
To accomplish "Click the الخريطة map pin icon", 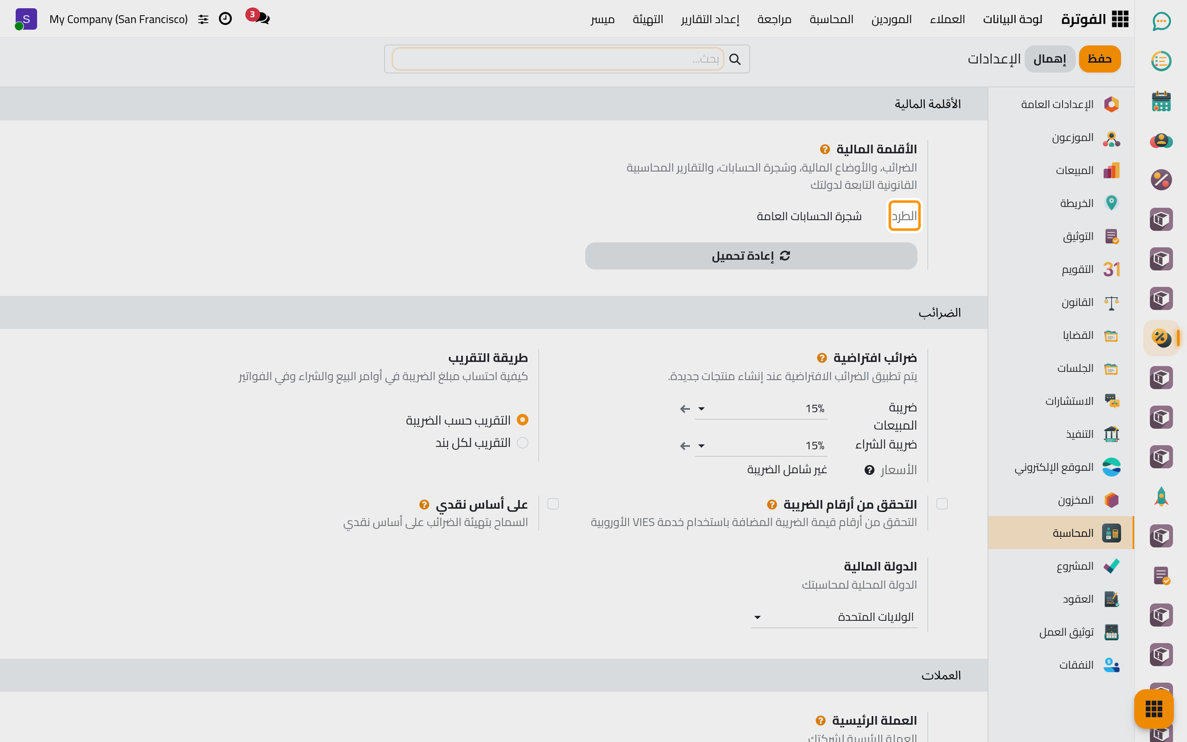I will click(x=1112, y=203).
